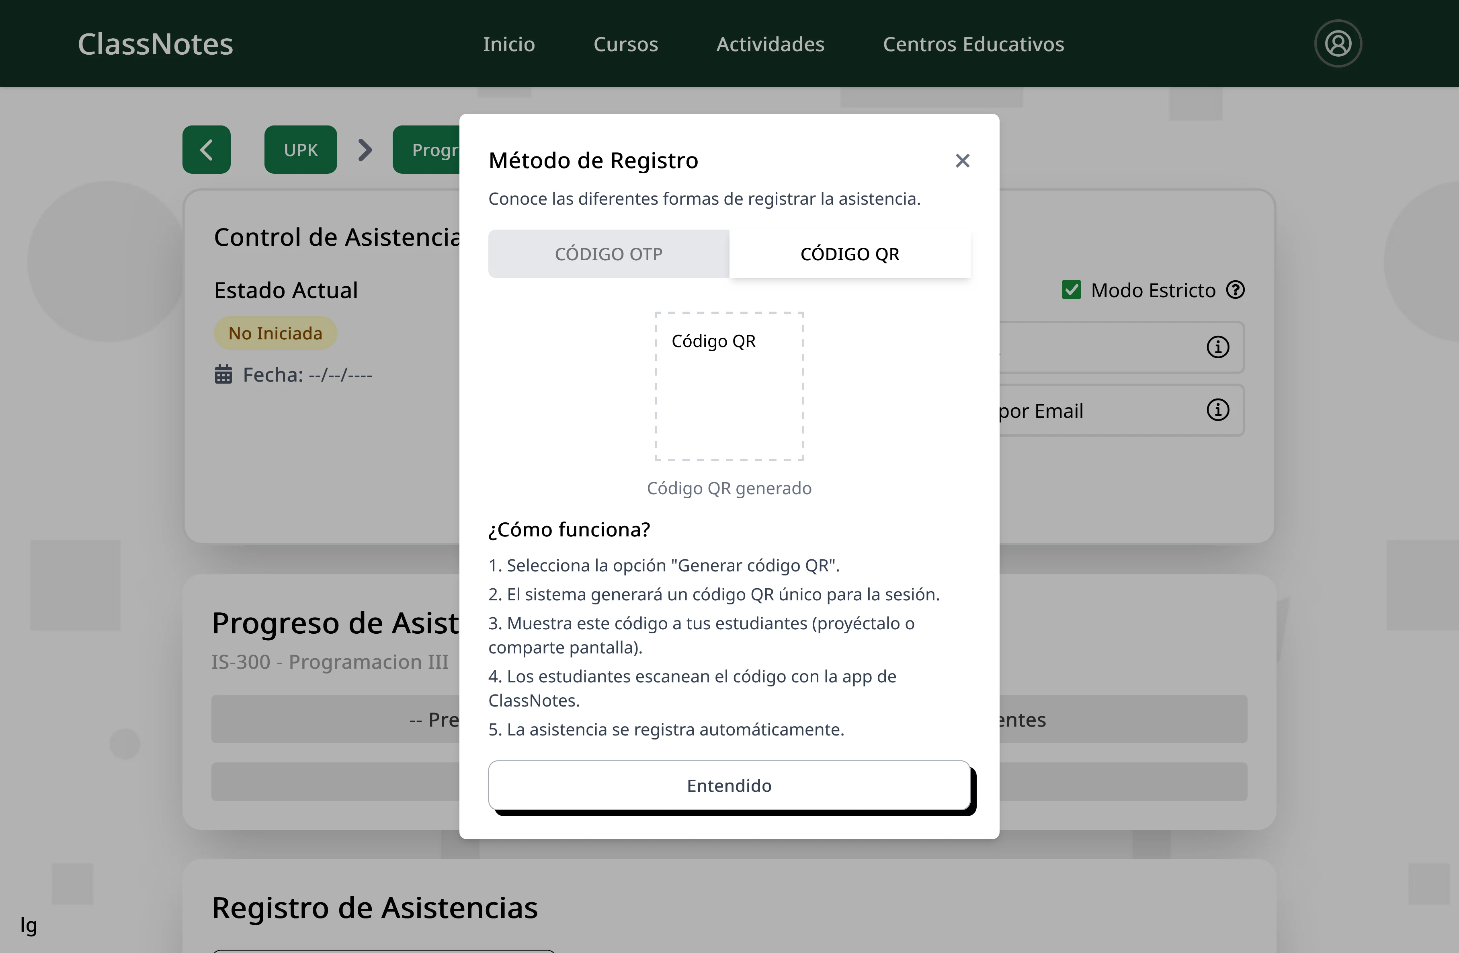Close the Método de Registro dialog
This screenshot has width=1459, height=953.
pyautogui.click(x=962, y=161)
